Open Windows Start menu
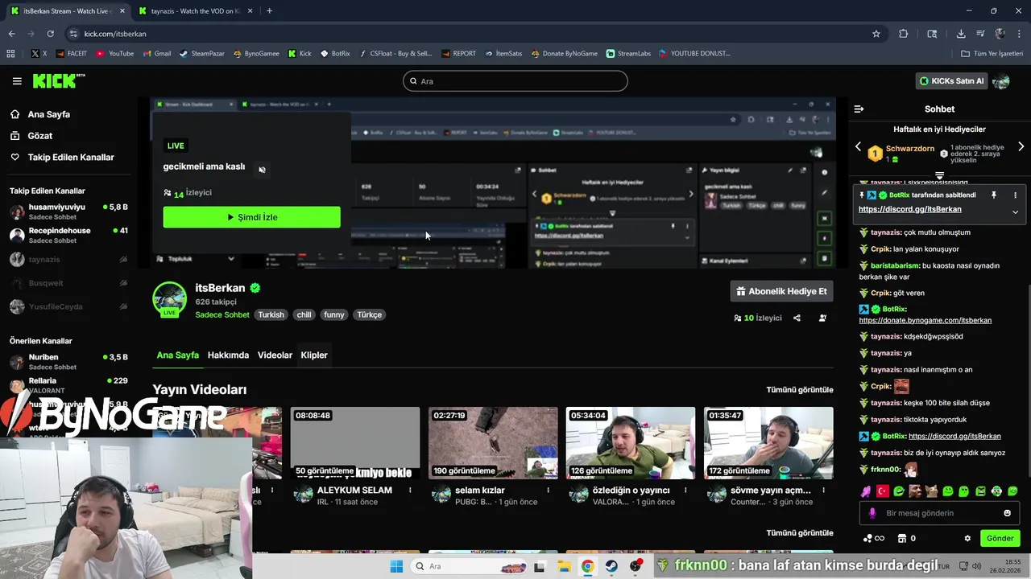Image resolution: width=1031 pixels, height=579 pixels. [396, 566]
